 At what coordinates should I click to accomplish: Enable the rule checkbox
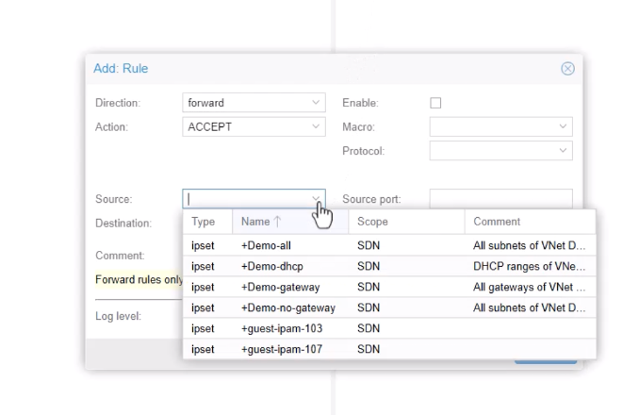(x=435, y=103)
